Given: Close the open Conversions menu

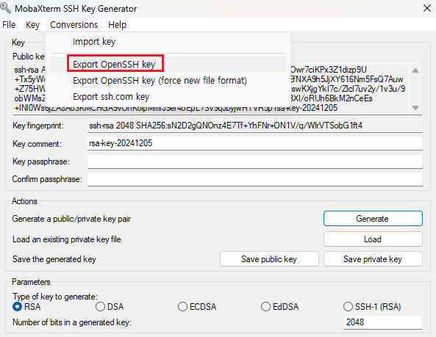Looking at the screenshot, I should [74, 25].
